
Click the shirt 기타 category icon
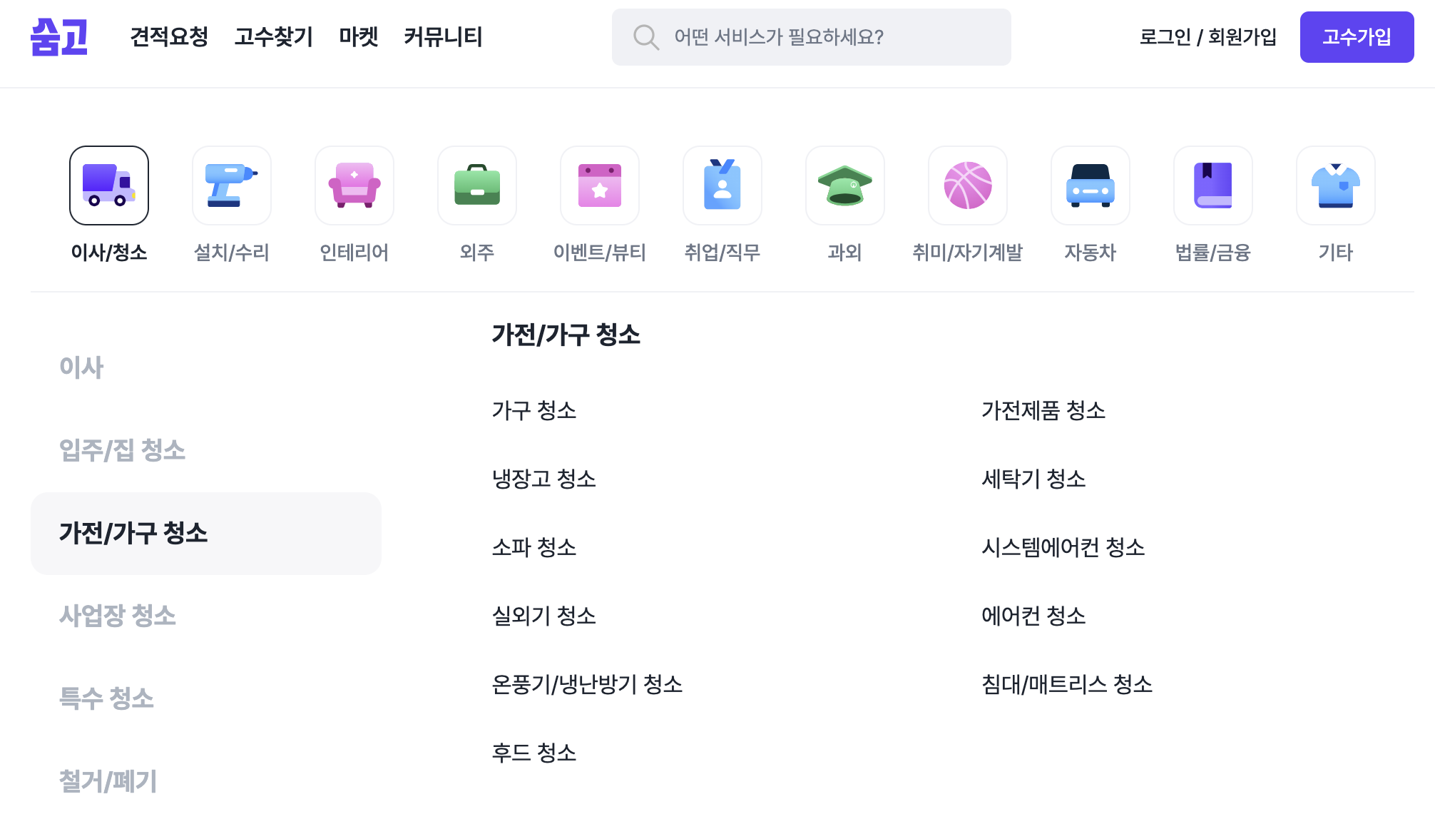1336,185
